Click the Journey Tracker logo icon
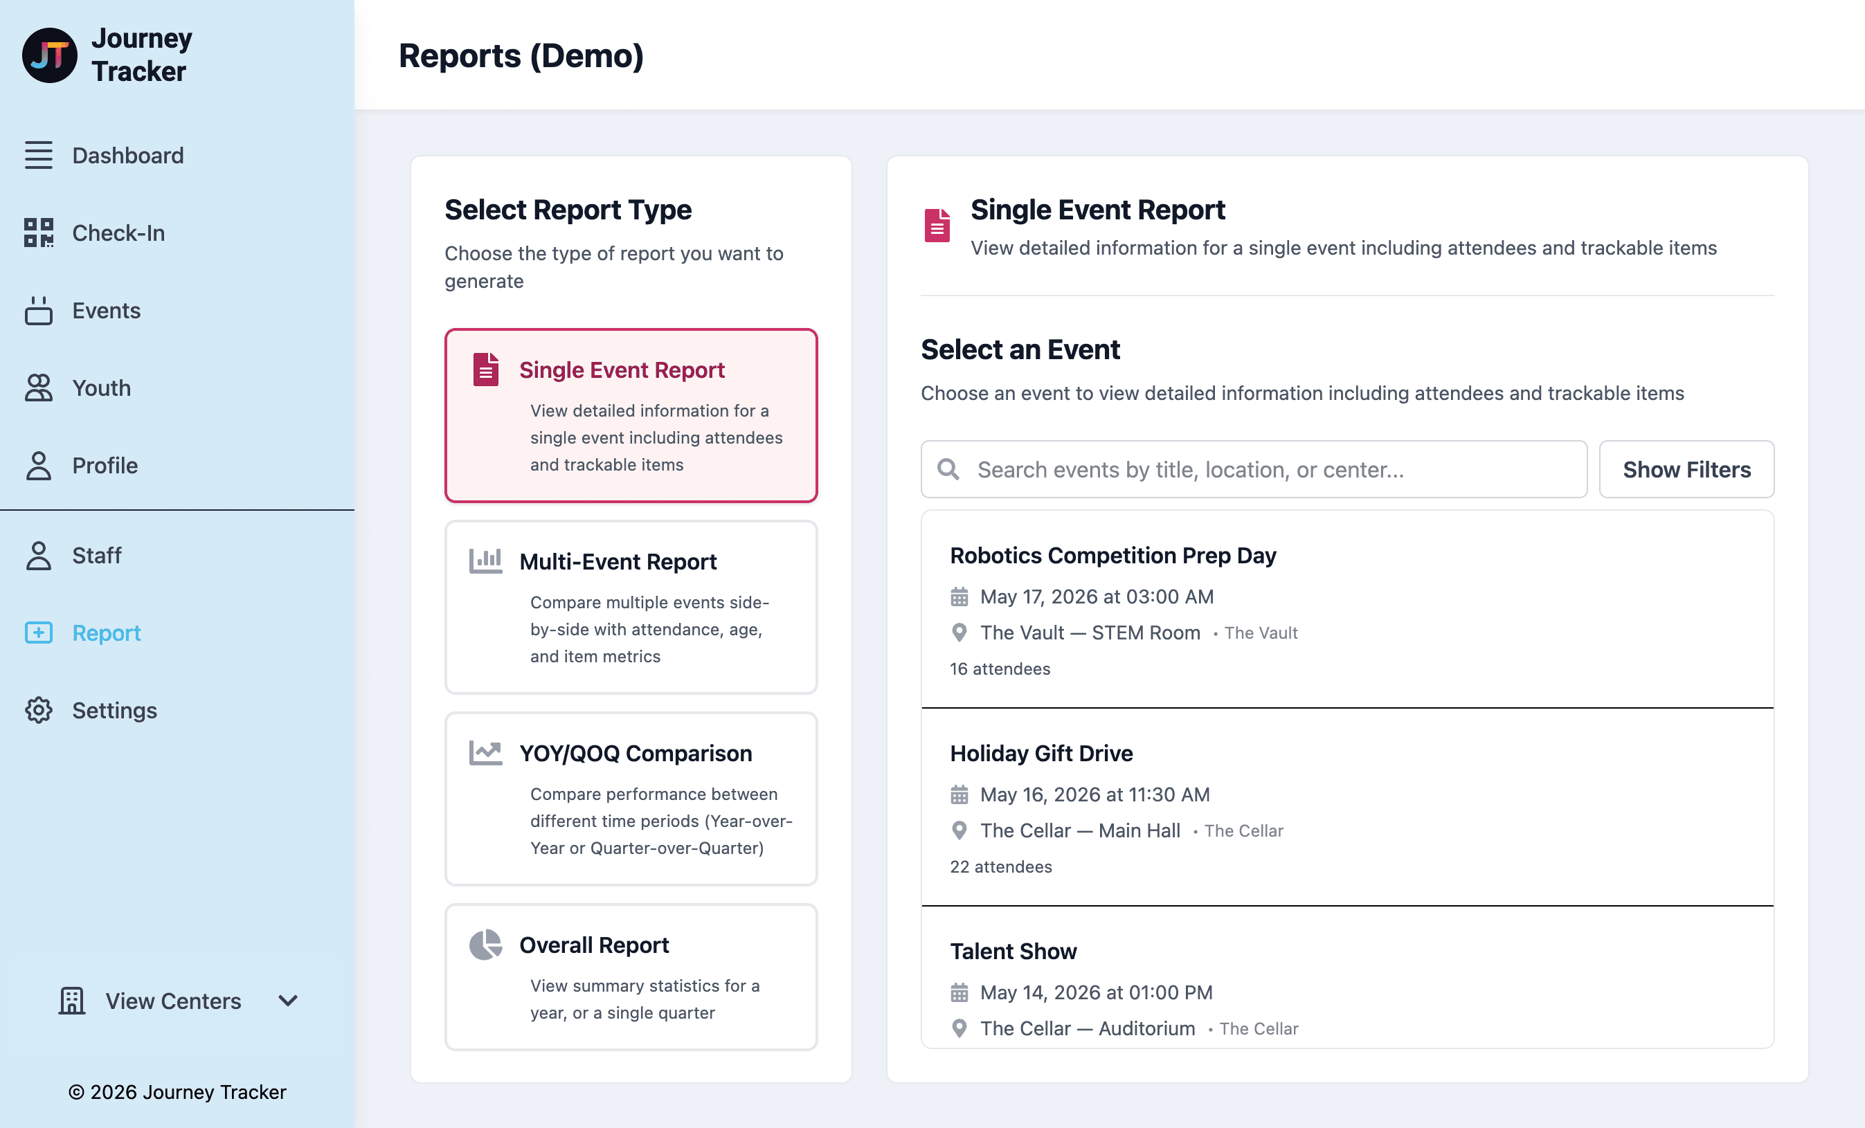 tap(50, 55)
